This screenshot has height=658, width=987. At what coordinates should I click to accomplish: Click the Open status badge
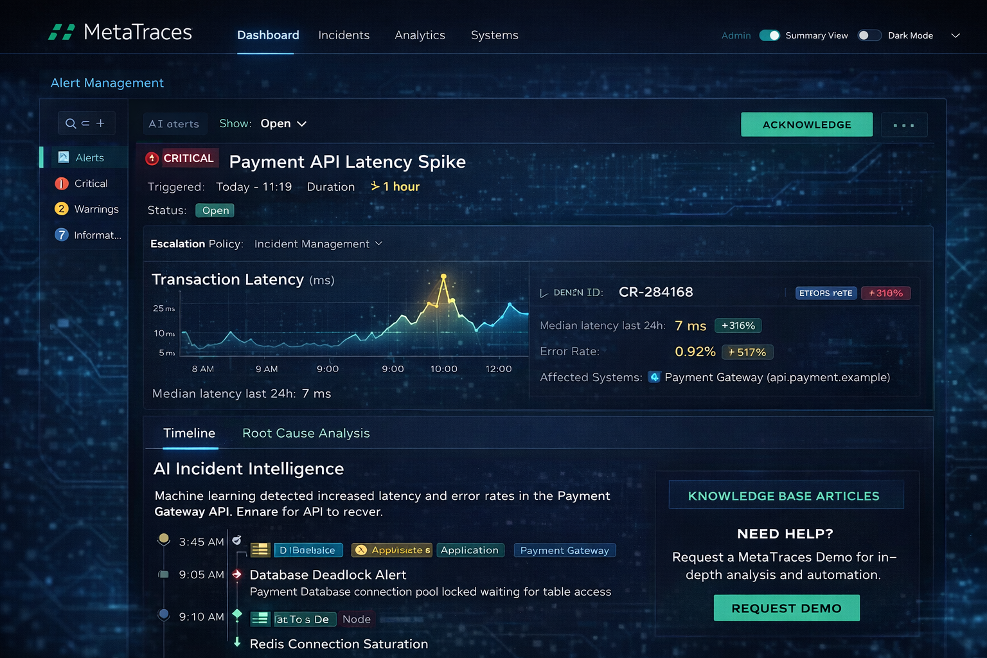tap(215, 211)
